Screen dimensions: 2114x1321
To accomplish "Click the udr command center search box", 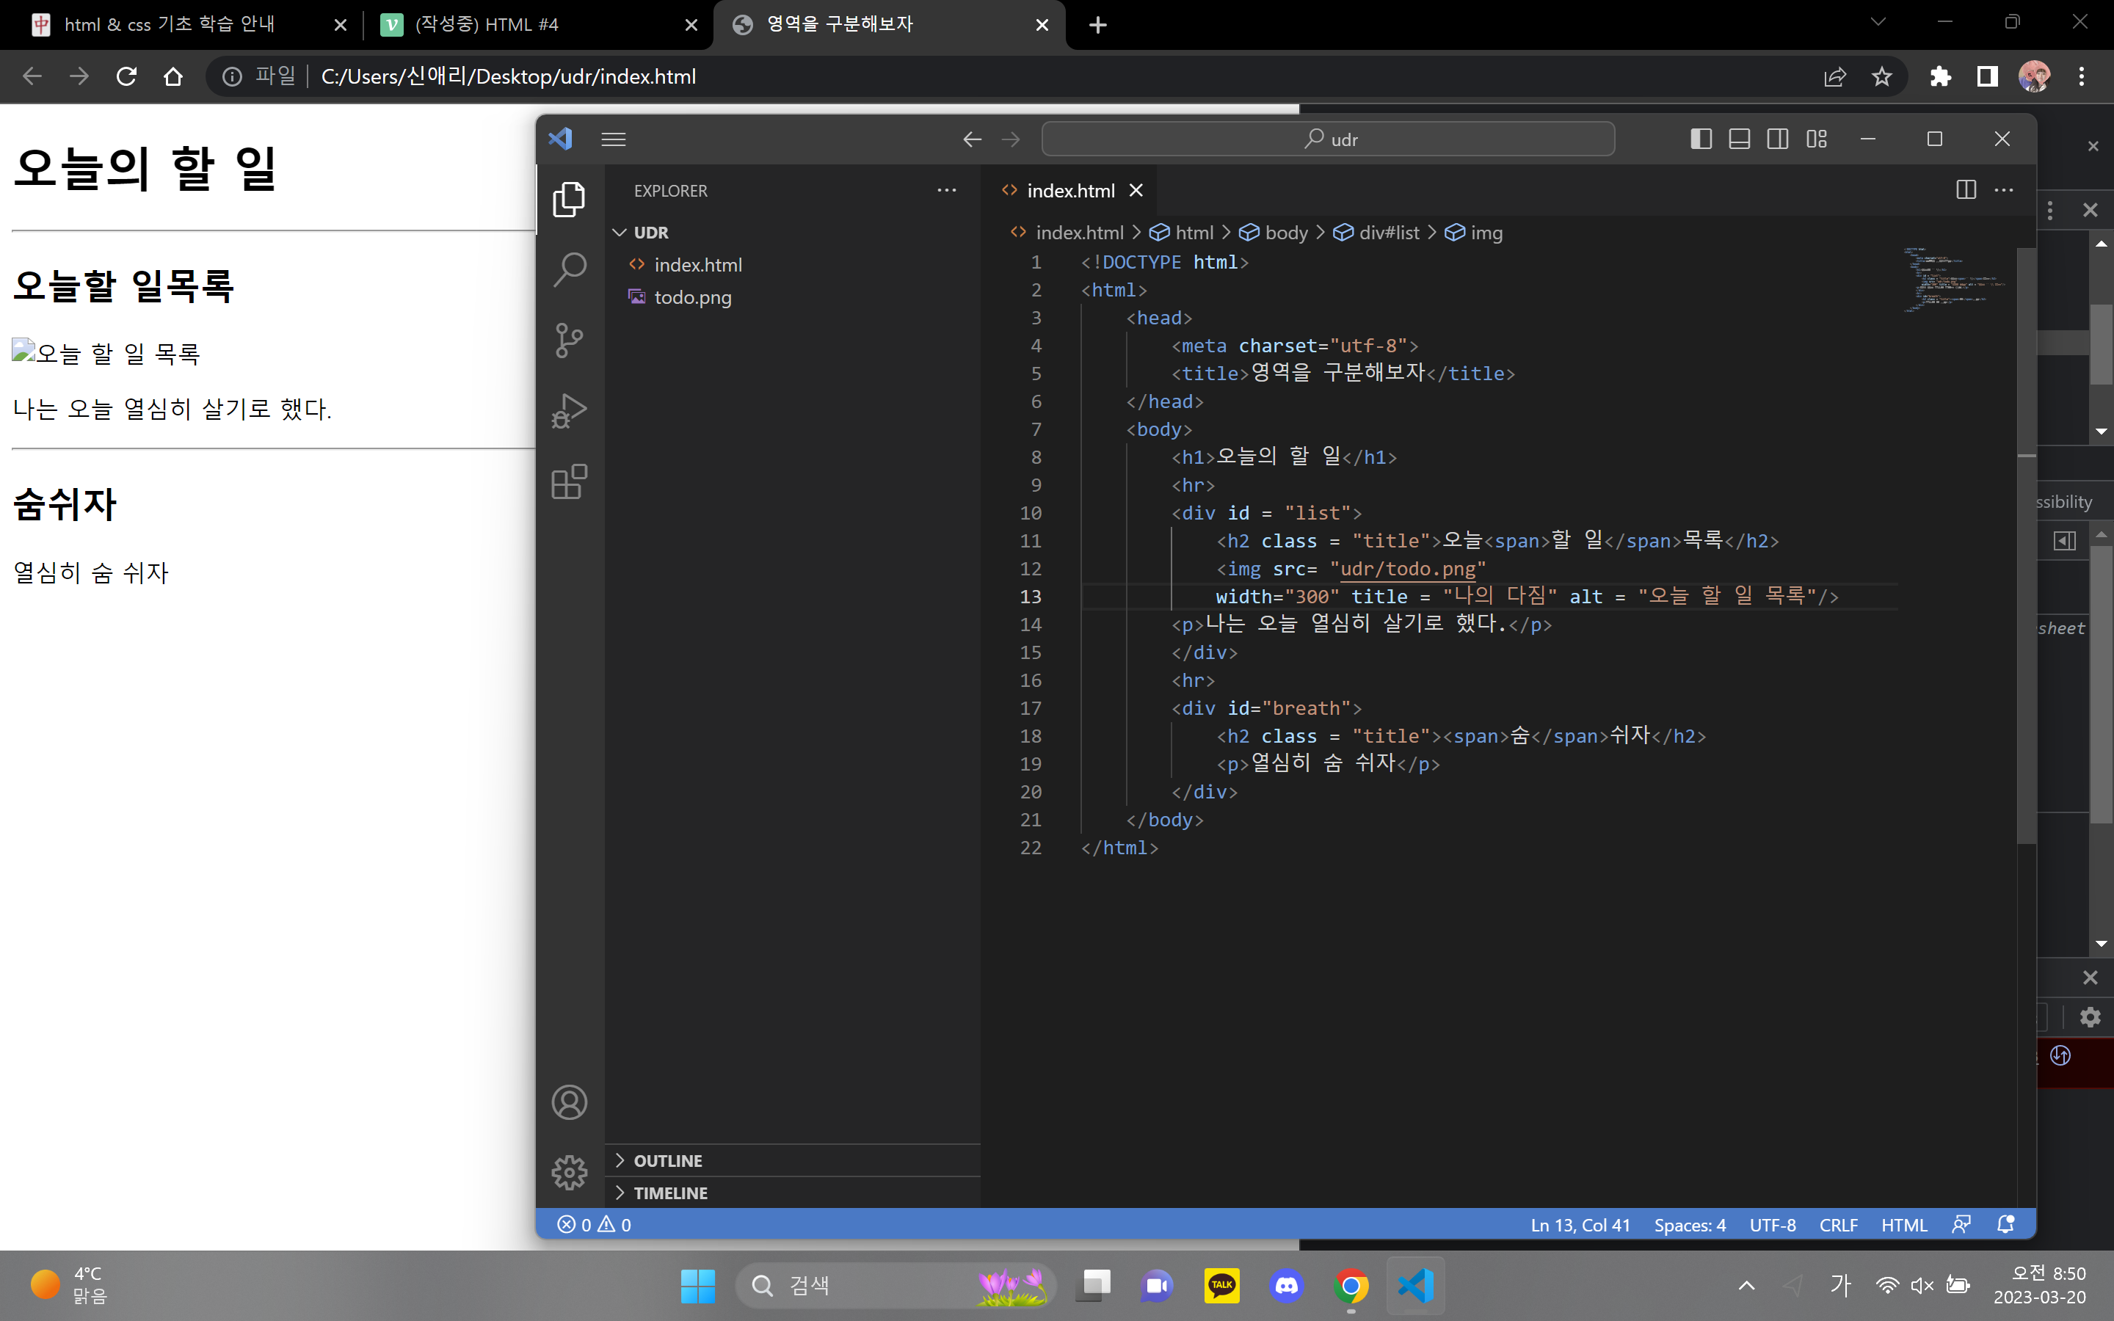I will coord(1328,139).
